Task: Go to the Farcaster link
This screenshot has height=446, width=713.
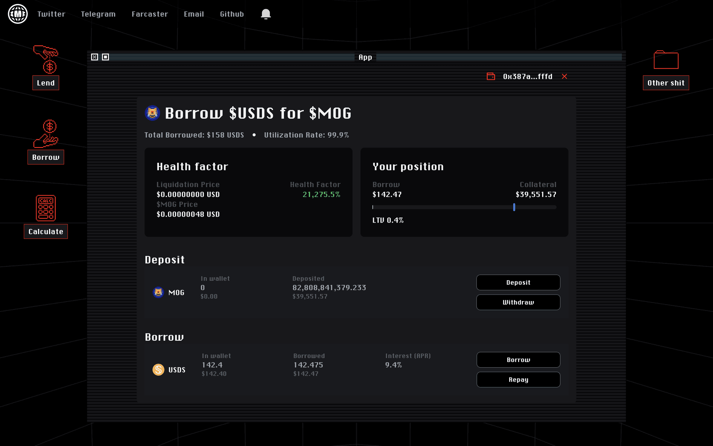Action: pyautogui.click(x=150, y=14)
